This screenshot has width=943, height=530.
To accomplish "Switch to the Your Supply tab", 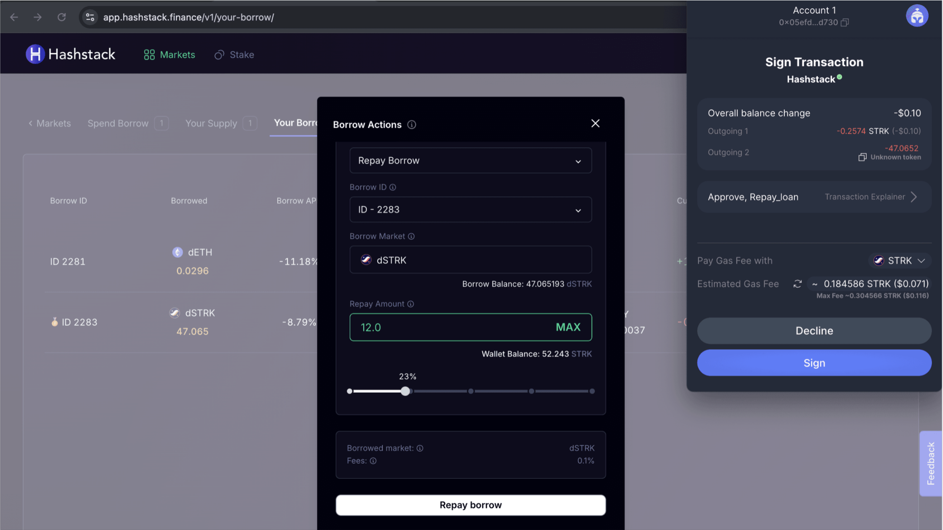I will tap(212, 124).
